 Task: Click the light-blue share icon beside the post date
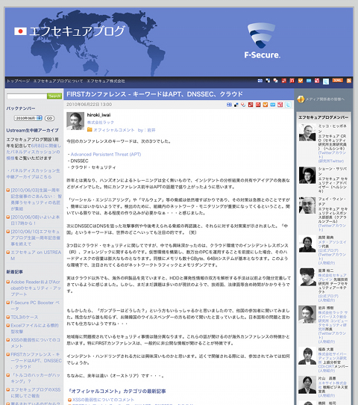pyautogui.click(x=272, y=105)
